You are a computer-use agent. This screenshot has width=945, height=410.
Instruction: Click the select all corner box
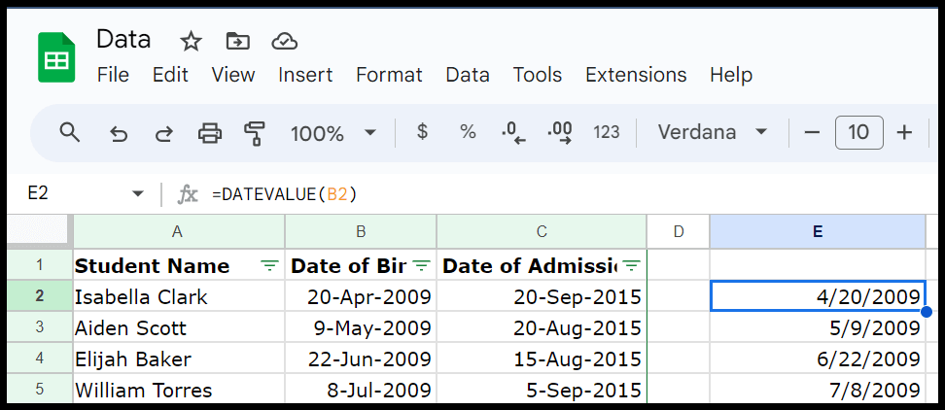point(40,232)
